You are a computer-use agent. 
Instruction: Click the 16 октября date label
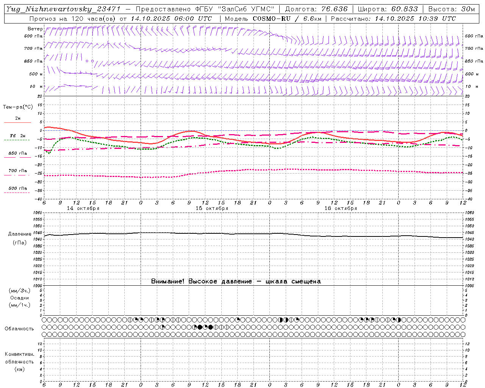(341, 208)
